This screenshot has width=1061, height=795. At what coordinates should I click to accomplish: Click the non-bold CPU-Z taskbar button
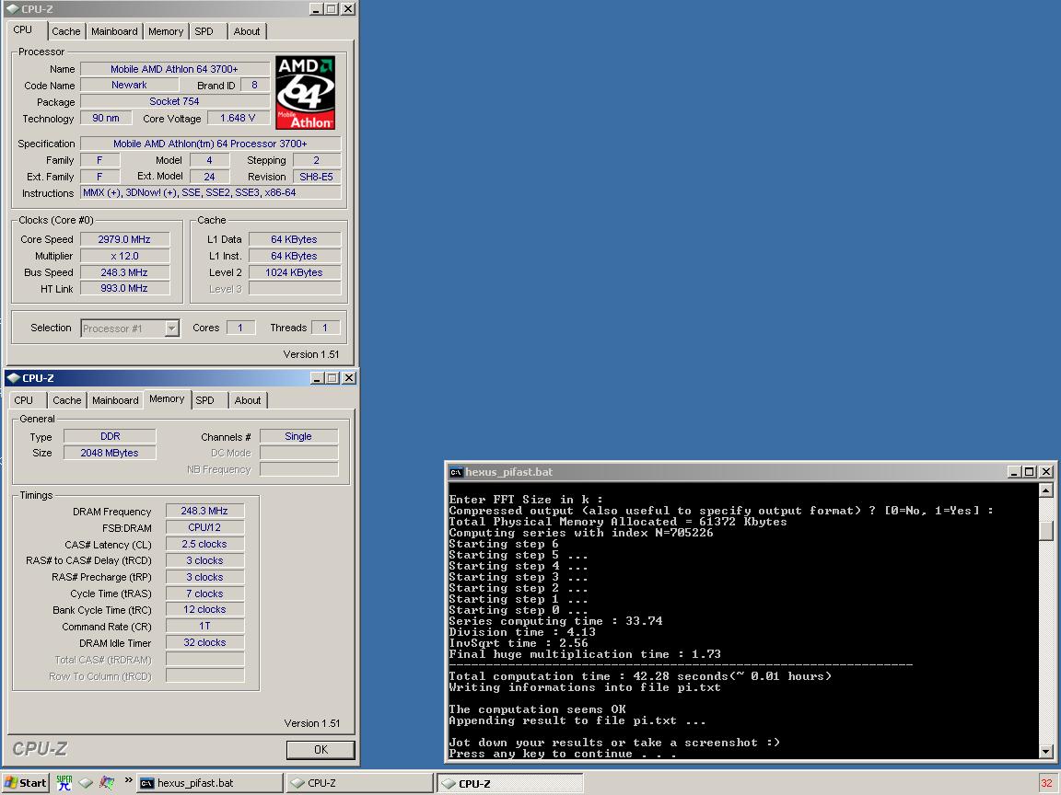point(359,783)
